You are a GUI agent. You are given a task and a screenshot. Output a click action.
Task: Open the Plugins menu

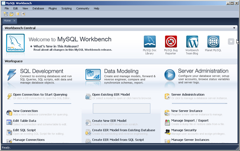point(53,9)
